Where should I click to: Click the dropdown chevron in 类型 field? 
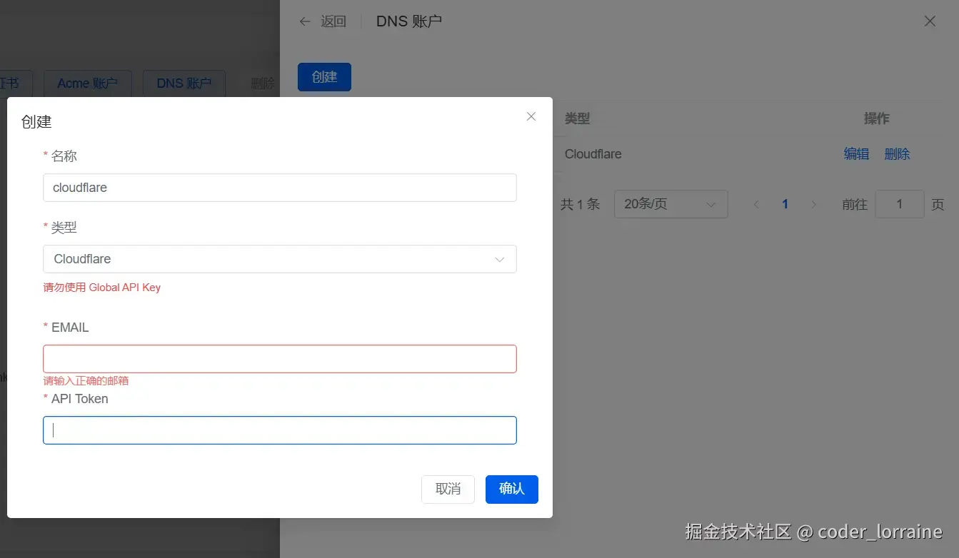[500, 260]
